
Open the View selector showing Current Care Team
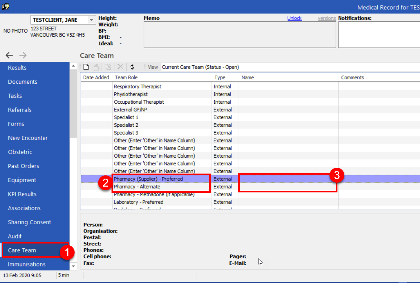tap(200, 67)
